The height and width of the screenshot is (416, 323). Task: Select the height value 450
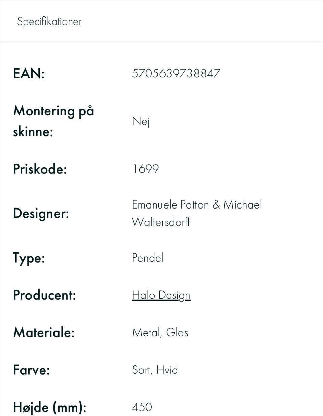pyautogui.click(x=142, y=407)
